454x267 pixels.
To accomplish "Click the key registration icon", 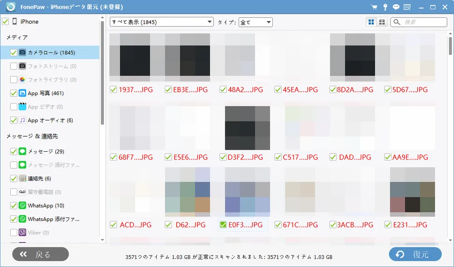I will (x=385, y=7).
